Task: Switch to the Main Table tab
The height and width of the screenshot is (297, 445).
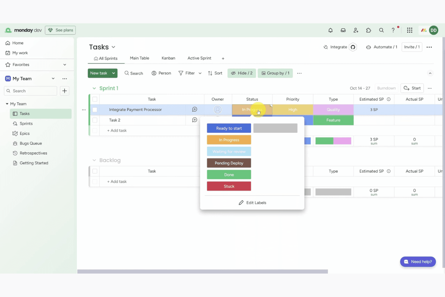Action: (x=140, y=58)
